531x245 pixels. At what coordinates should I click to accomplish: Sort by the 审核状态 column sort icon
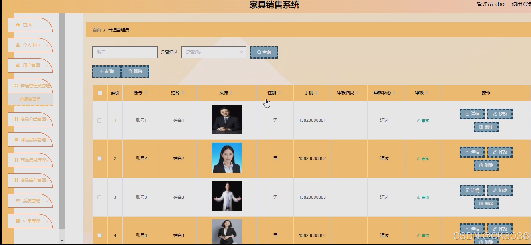coord(394,93)
